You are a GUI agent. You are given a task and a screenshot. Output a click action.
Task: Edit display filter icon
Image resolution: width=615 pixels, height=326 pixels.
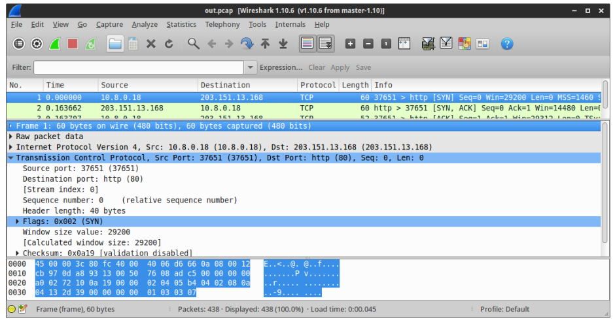pos(446,43)
